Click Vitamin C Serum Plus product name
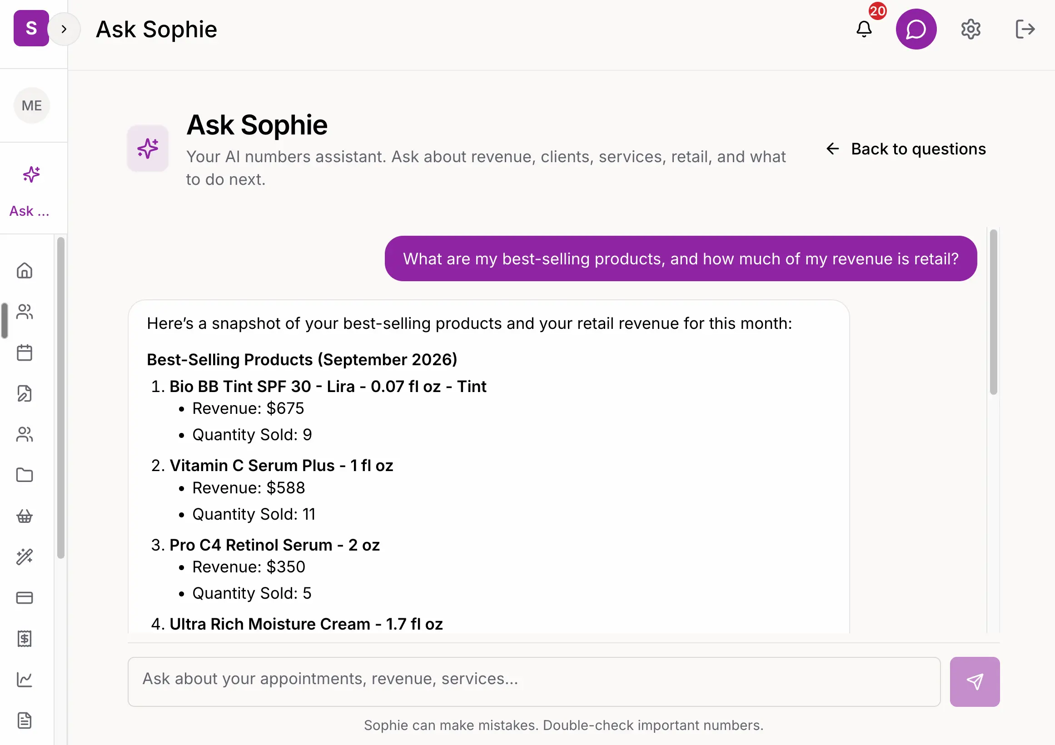1055x745 pixels. [281, 465]
